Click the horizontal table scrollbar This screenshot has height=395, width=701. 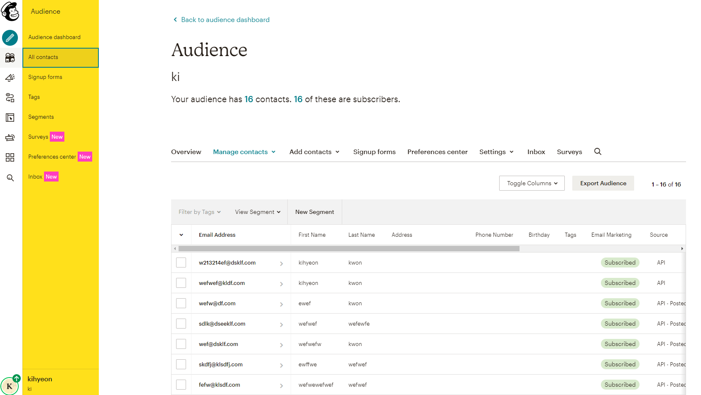click(349, 248)
